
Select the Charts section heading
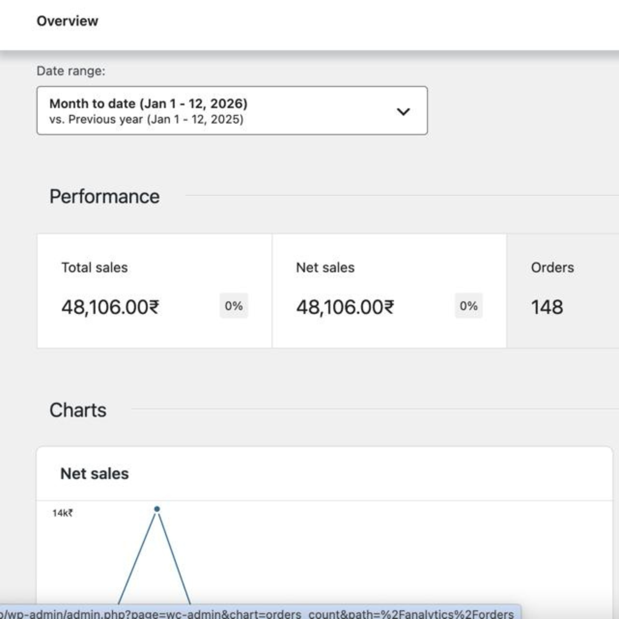click(78, 410)
